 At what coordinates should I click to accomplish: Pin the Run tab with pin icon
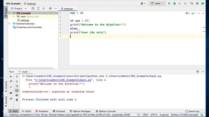[11, 99]
